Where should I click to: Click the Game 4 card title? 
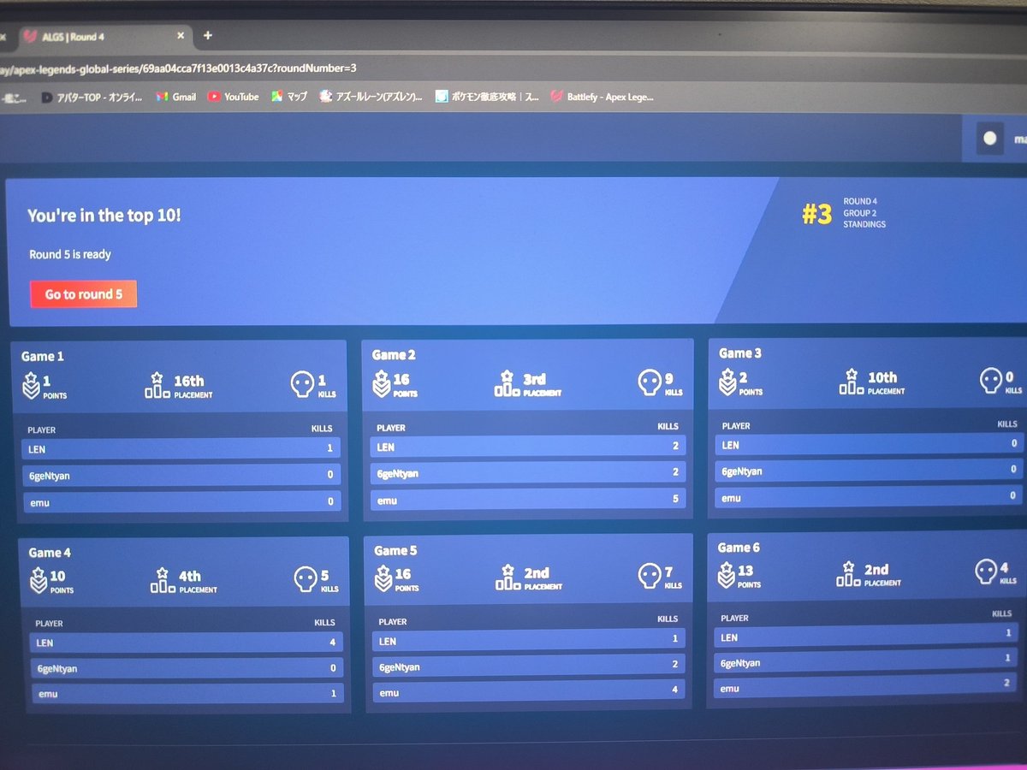coord(50,553)
